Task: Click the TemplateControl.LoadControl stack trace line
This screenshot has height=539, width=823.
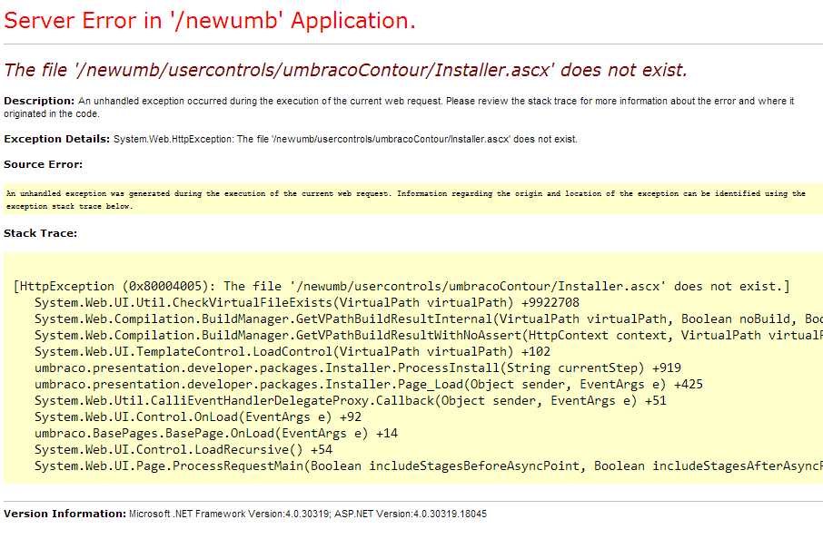Action: (x=288, y=351)
